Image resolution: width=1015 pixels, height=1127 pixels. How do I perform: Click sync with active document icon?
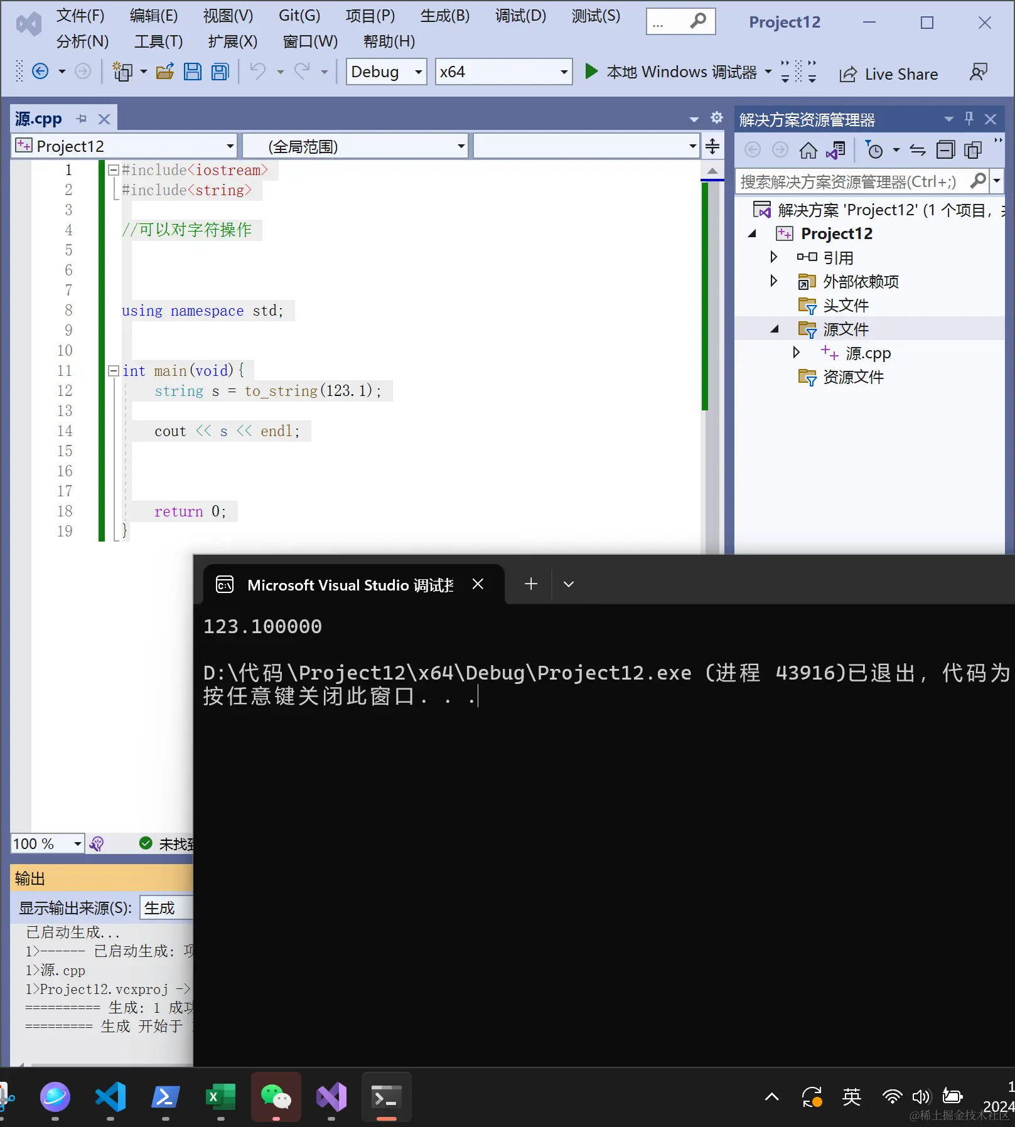(x=918, y=150)
